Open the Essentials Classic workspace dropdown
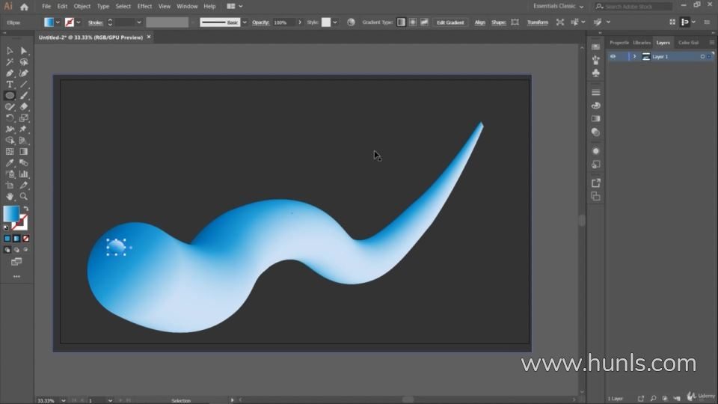The height and width of the screenshot is (404, 718). [x=559, y=6]
